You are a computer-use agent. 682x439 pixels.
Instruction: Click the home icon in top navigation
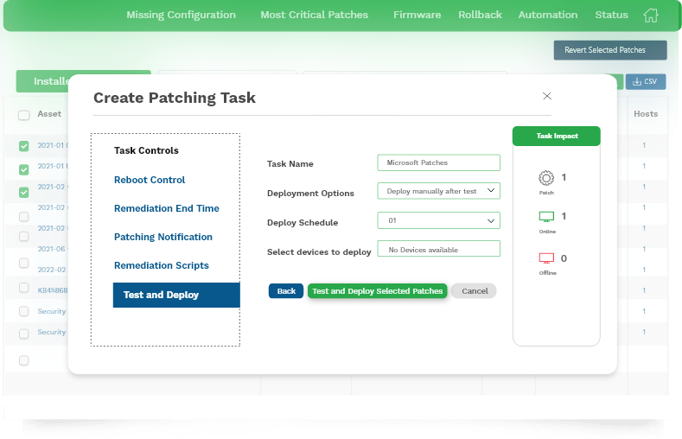pyautogui.click(x=651, y=16)
